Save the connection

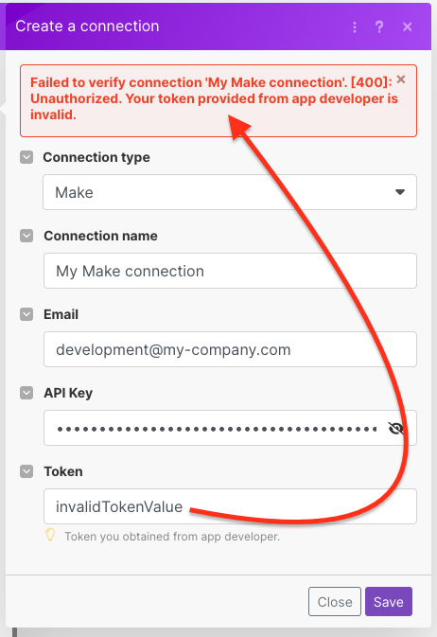389,602
